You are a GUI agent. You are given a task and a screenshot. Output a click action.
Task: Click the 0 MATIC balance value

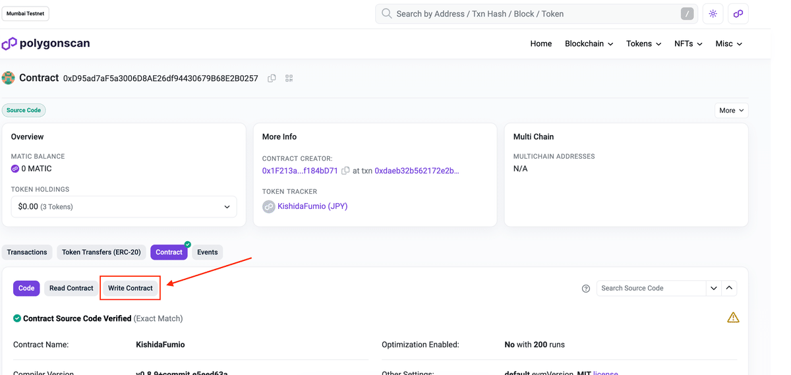click(x=36, y=169)
